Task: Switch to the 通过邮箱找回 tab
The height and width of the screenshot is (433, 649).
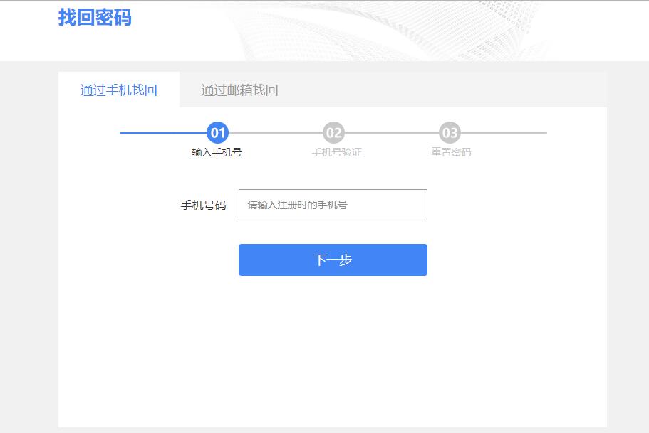Action: pos(240,90)
